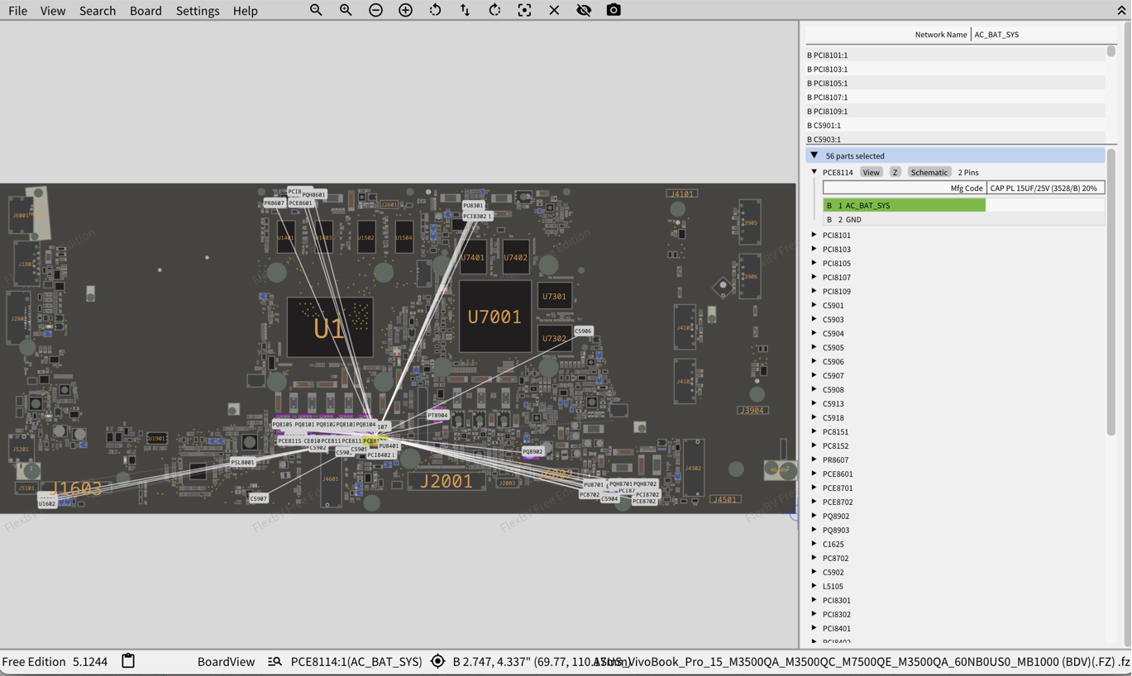Rotate the board counter-clockwise
The height and width of the screenshot is (676, 1132).
[435, 10]
